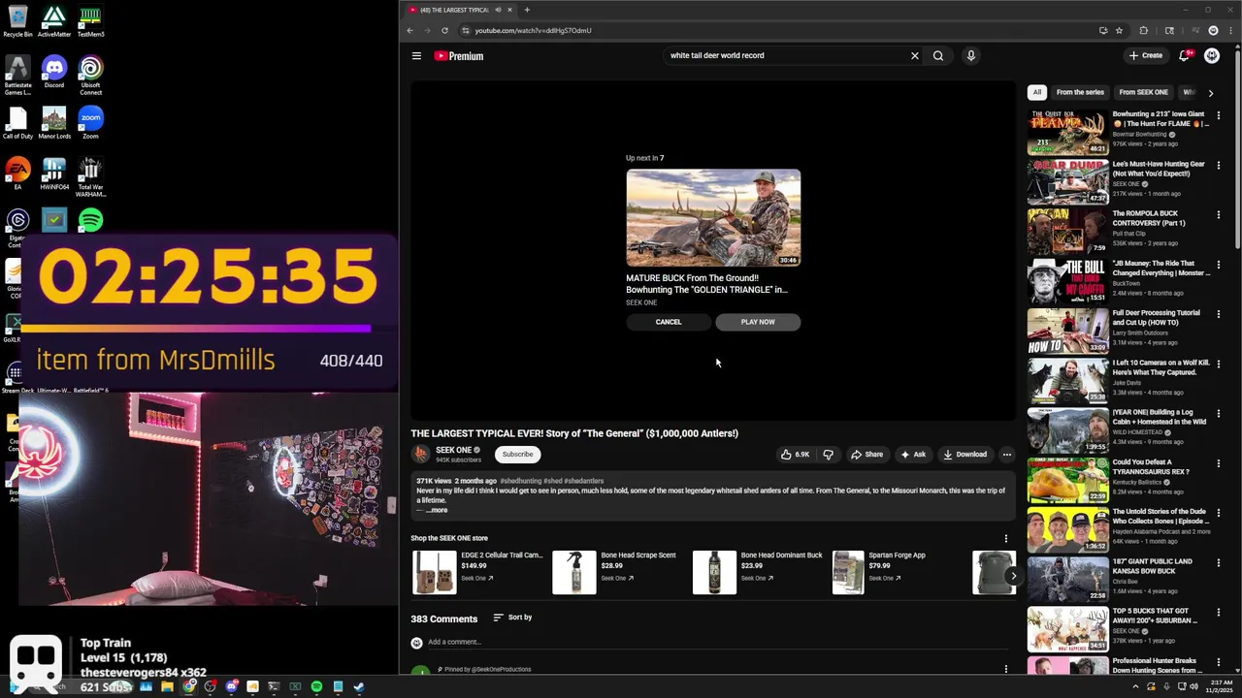
Task: Open the 10 Cameras on a Wolf Kill thumbnail
Action: pos(1067,381)
